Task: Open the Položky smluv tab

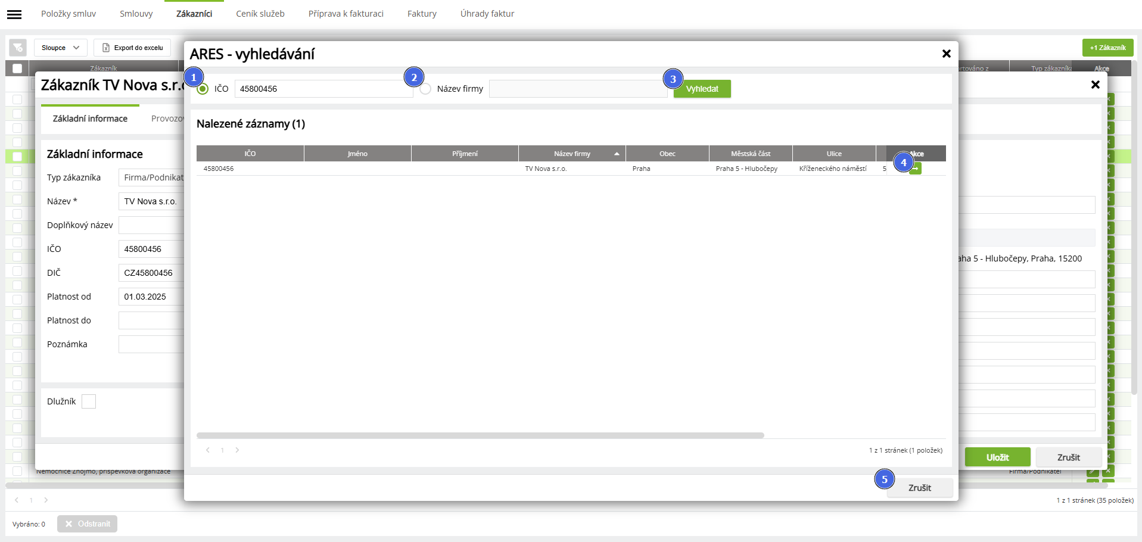Action: pyautogui.click(x=69, y=14)
